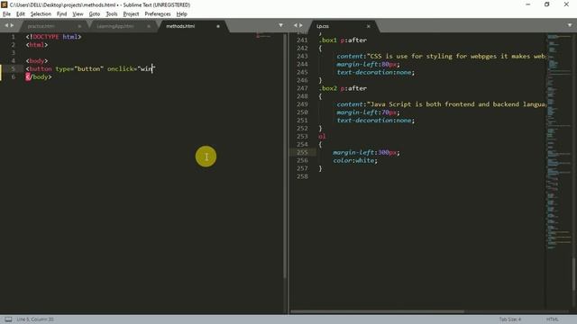Open left pane tab list dropdown
The height and width of the screenshot is (324, 577).
pyautogui.click(x=280, y=25)
